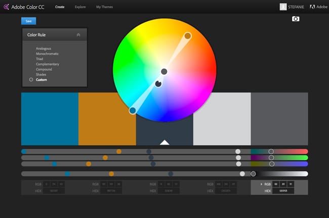The height and width of the screenshot is (218, 329).
Task: Click the Stefanie user avatar
Action: [x=283, y=7]
